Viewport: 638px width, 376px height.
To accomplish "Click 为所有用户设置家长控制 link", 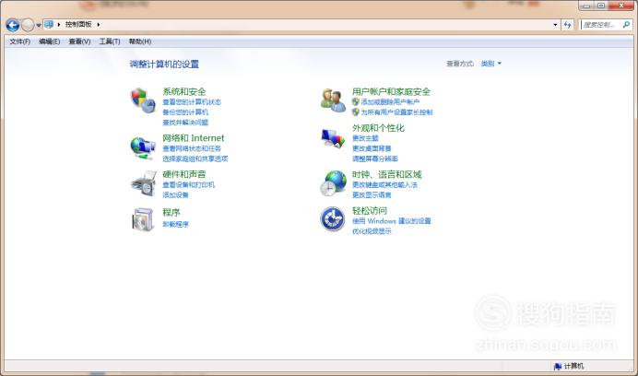I will pos(396,112).
